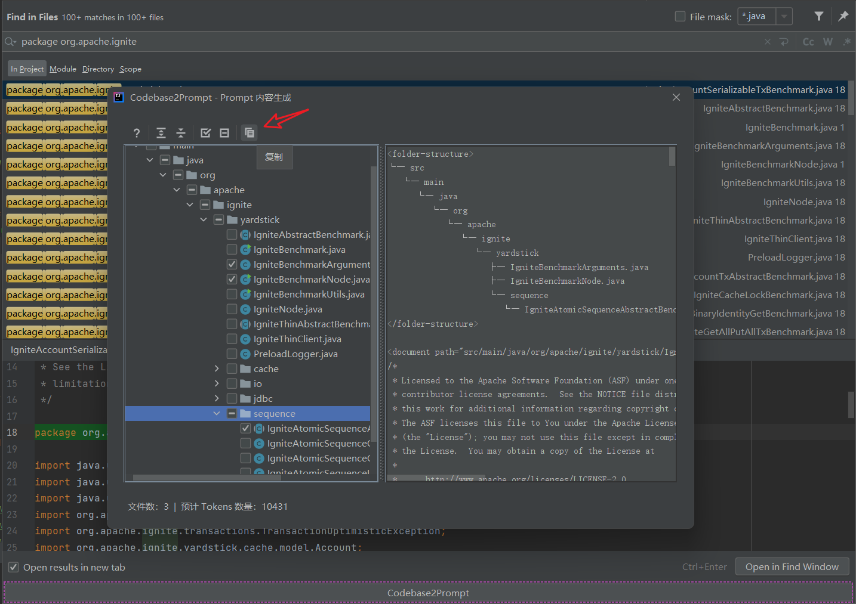Screen dimensions: 856x604
Task: Clear the search query text
Action: point(768,42)
